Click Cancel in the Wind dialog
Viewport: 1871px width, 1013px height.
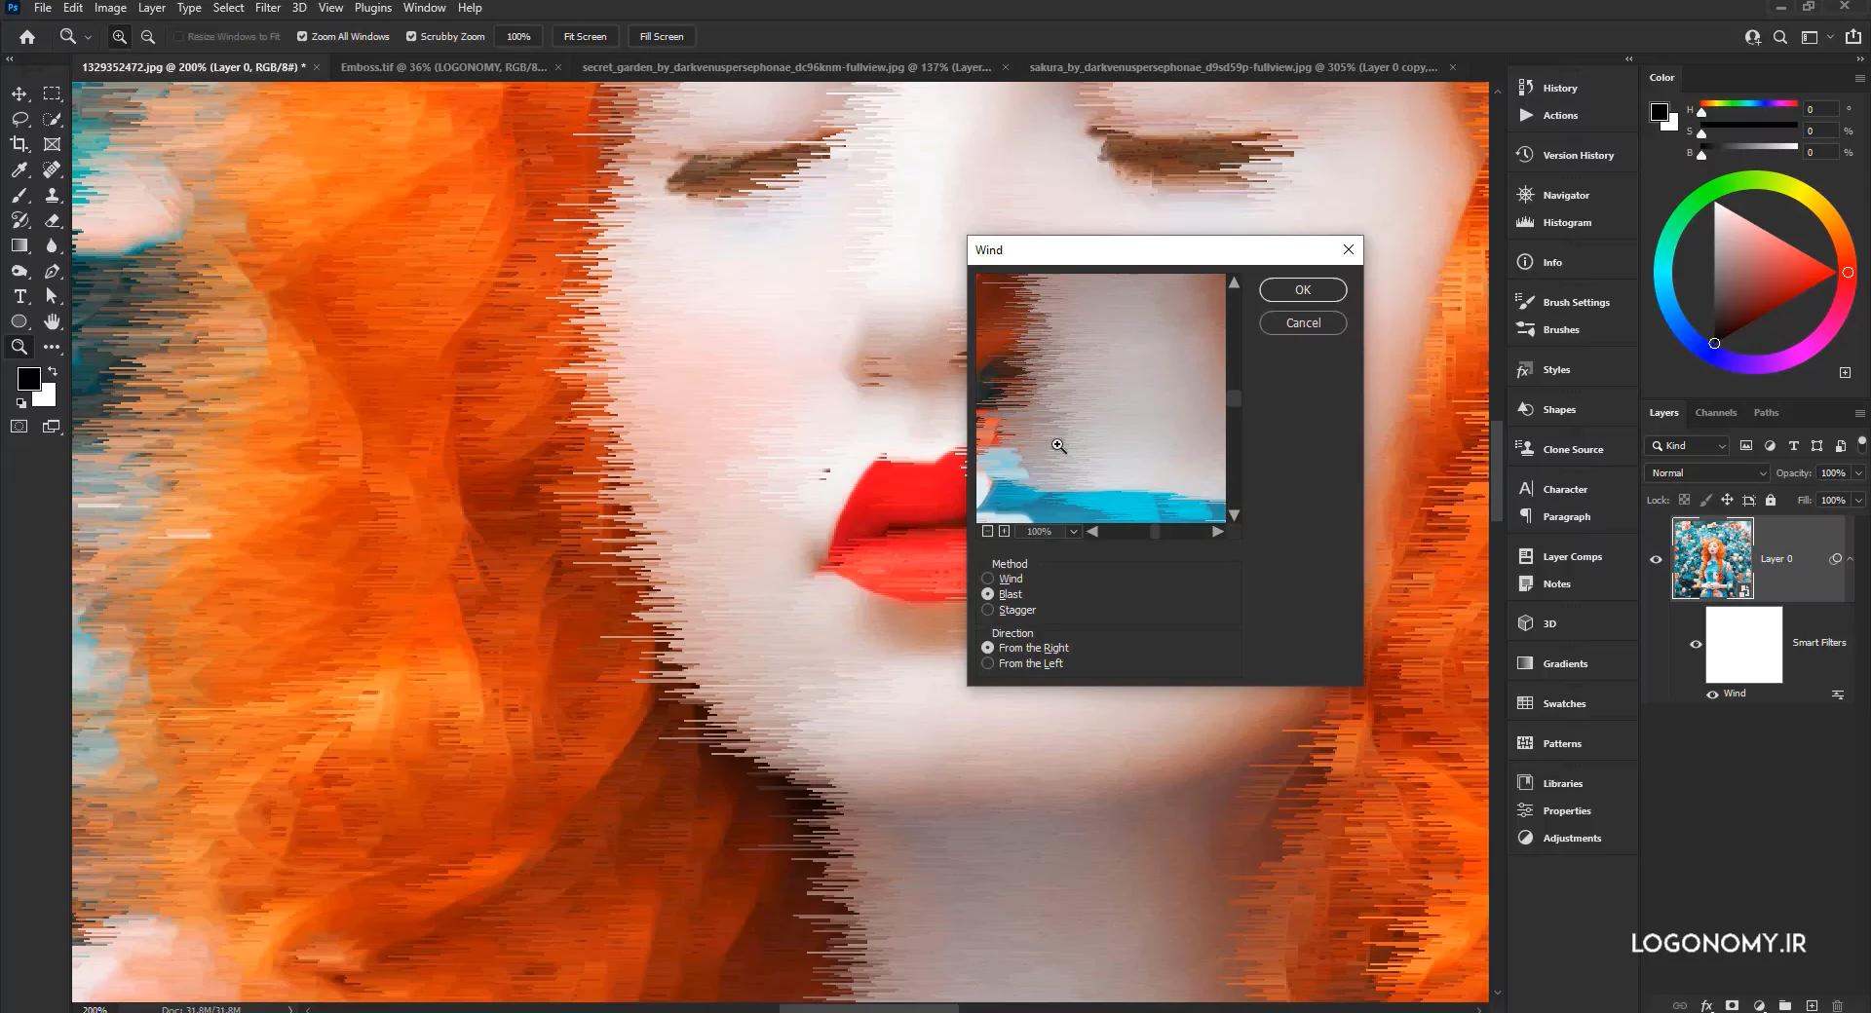(x=1303, y=323)
